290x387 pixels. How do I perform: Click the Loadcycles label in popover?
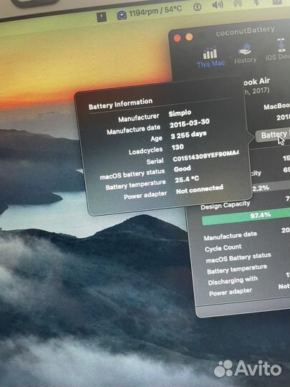[145, 150]
